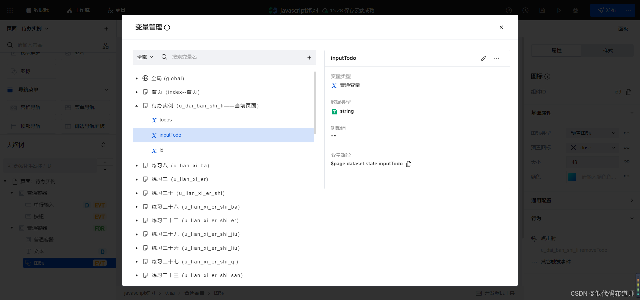The width and height of the screenshot is (640, 300).
Task: Collapse the 导航菜单 section
Action: [x=107, y=89]
